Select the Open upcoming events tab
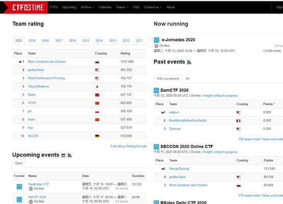Viewport: 283px width, 204px height. [19, 163]
